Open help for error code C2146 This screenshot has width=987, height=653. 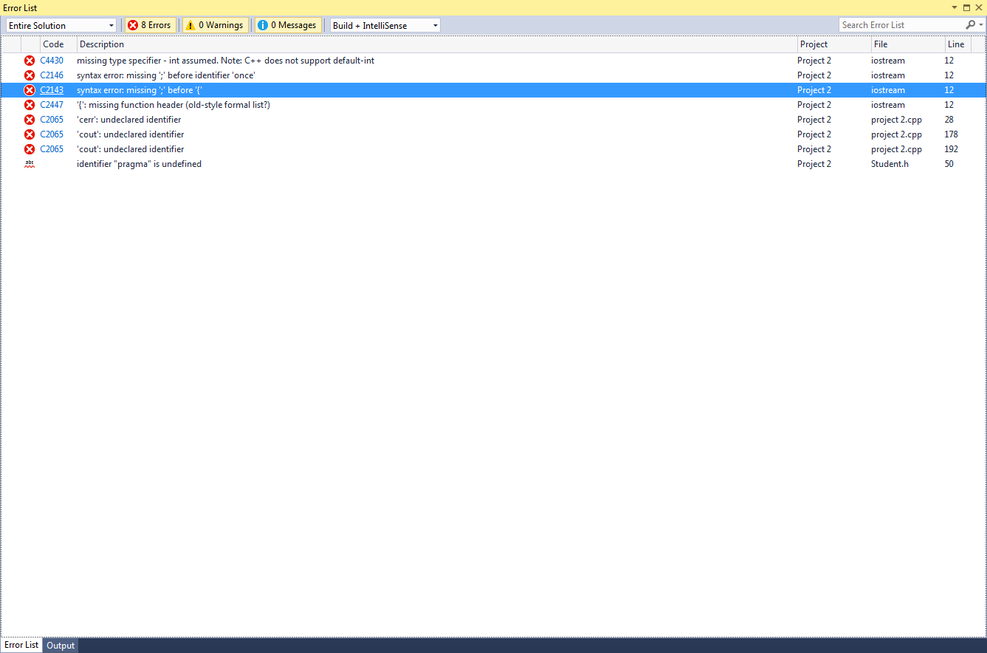[x=52, y=75]
